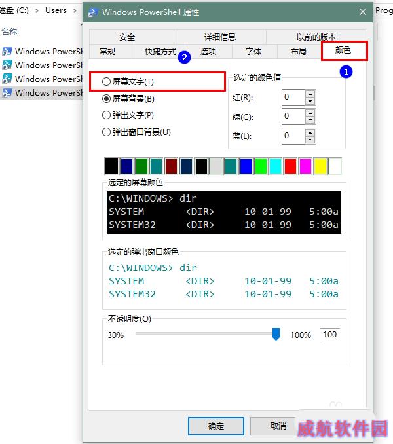Screen dimensions: 393x444
Task: Confirm with the 确定 button
Action: click(216, 426)
